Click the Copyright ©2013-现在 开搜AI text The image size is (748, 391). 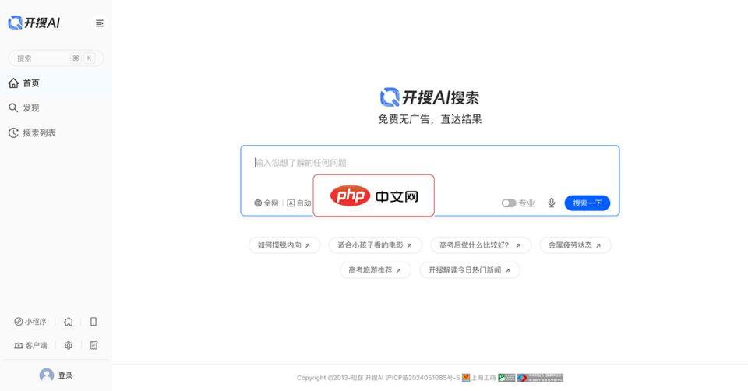tap(340, 378)
